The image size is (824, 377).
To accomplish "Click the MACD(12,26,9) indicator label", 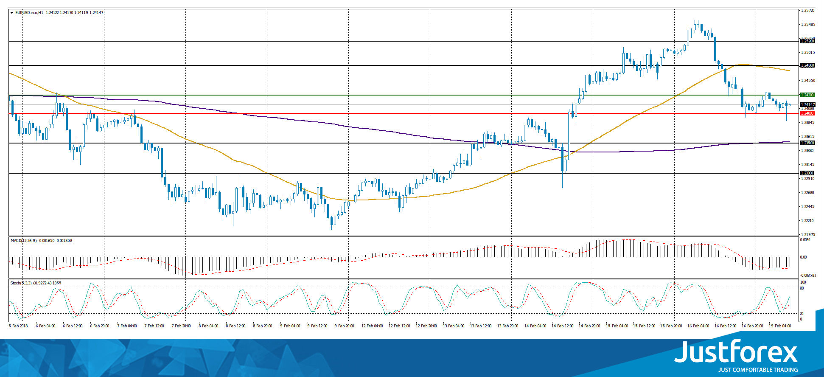I will (24, 241).
